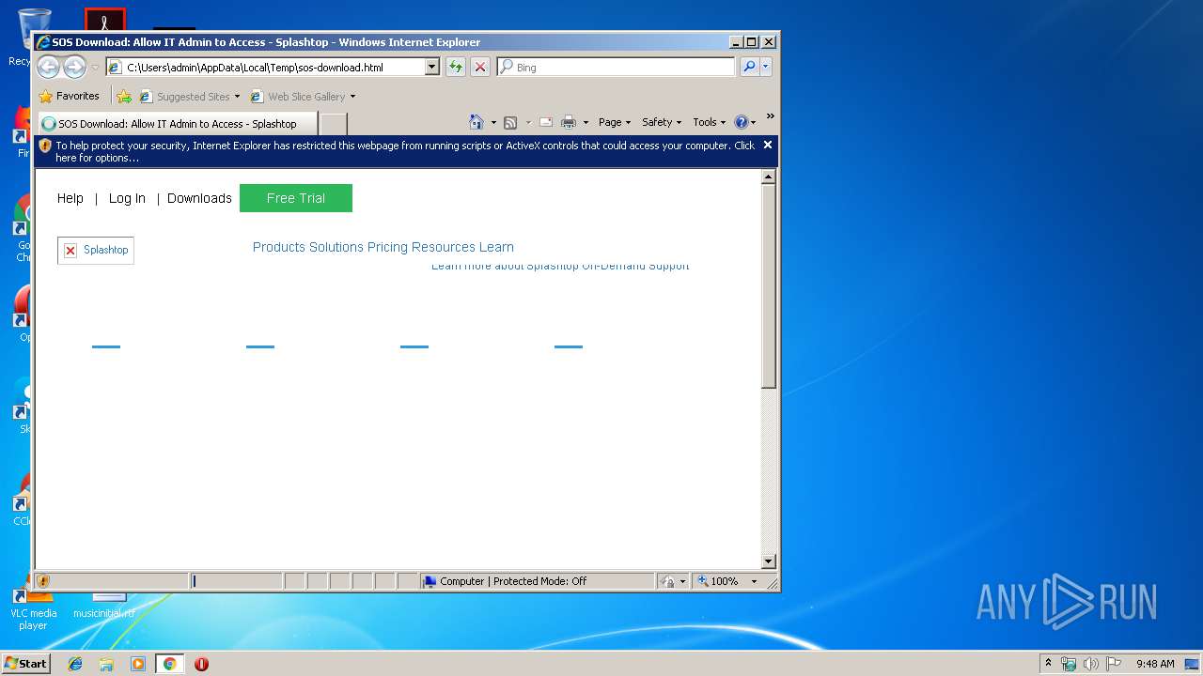This screenshot has height=676, width=1203.
Task: Open the red Opera taskbar icon
Action: [201, 664]
